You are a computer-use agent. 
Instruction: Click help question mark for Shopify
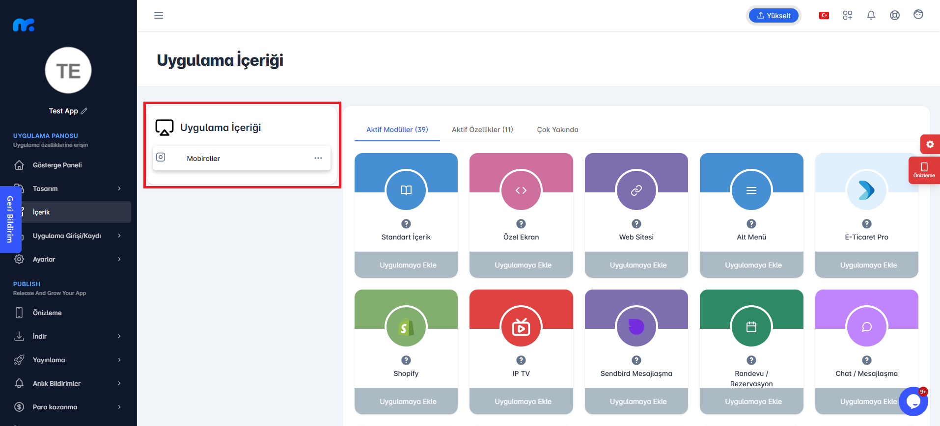tap(406, 360)
